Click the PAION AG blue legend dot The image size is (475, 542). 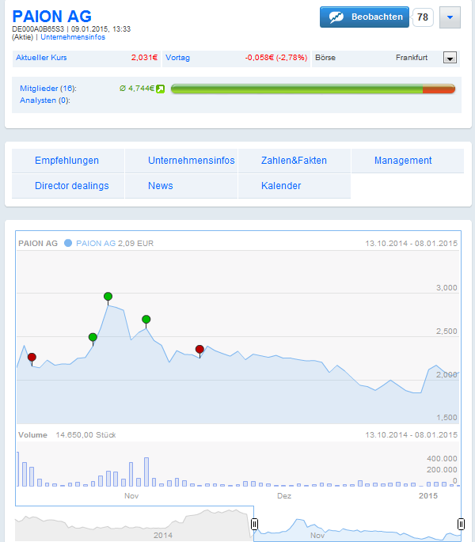[x=68, y=244]
